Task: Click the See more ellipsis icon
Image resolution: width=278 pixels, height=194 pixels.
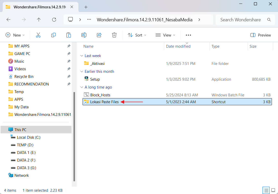Action: (x=188, y=35)
